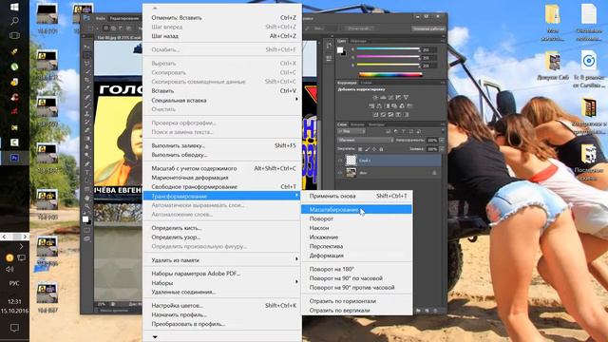Toggle lock image pixels brush icon
Viewport: 608px width, 342px height.
(x=368, y=149)
